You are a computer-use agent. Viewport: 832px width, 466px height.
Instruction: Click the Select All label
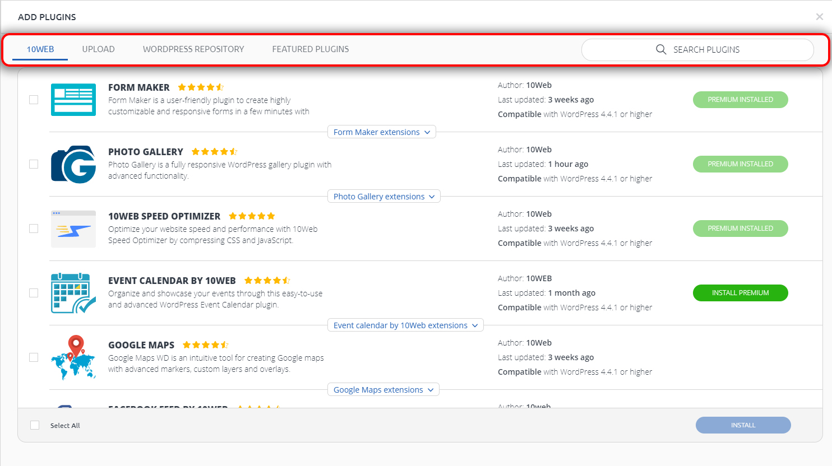click(x=65, y=426)
